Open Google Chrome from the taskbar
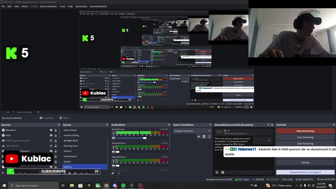Viewport: 336px width, 189px height. (x=106, y=186)
